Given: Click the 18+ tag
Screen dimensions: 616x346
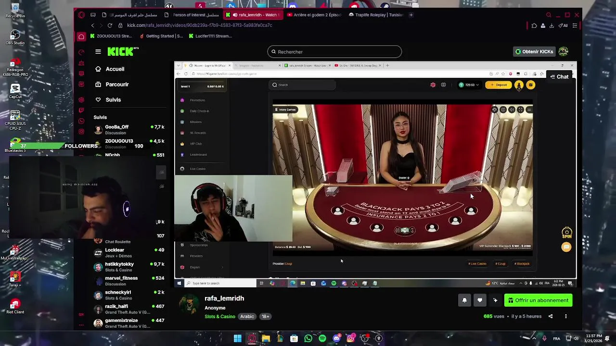Looking at the screenshot, I should tap(265, 316).
